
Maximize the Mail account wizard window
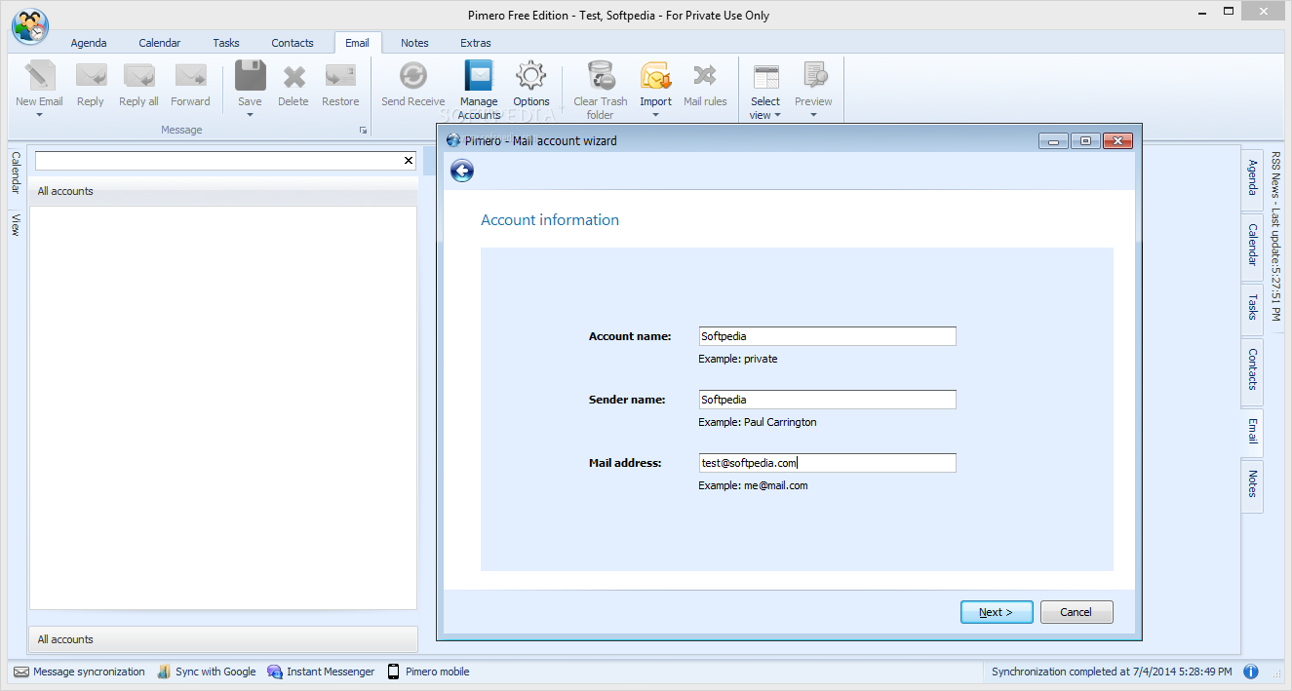tap(1085, 141)
